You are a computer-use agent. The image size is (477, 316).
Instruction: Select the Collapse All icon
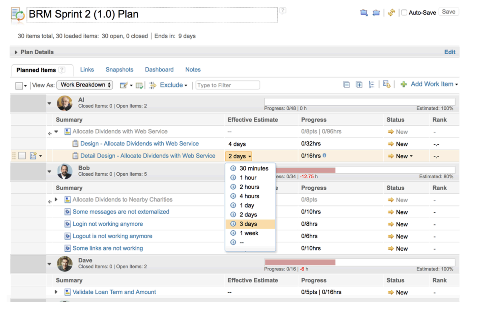tap(346, 84)
